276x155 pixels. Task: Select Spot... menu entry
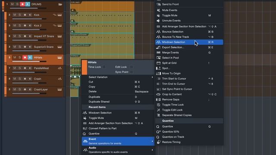[189, 68]
